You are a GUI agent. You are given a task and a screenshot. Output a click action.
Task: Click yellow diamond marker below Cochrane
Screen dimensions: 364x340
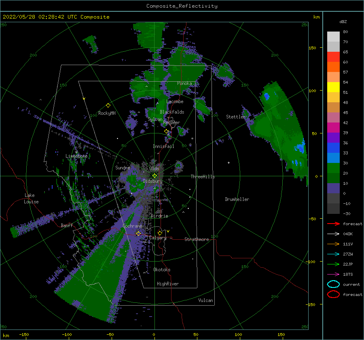click(x=138, y=233)
